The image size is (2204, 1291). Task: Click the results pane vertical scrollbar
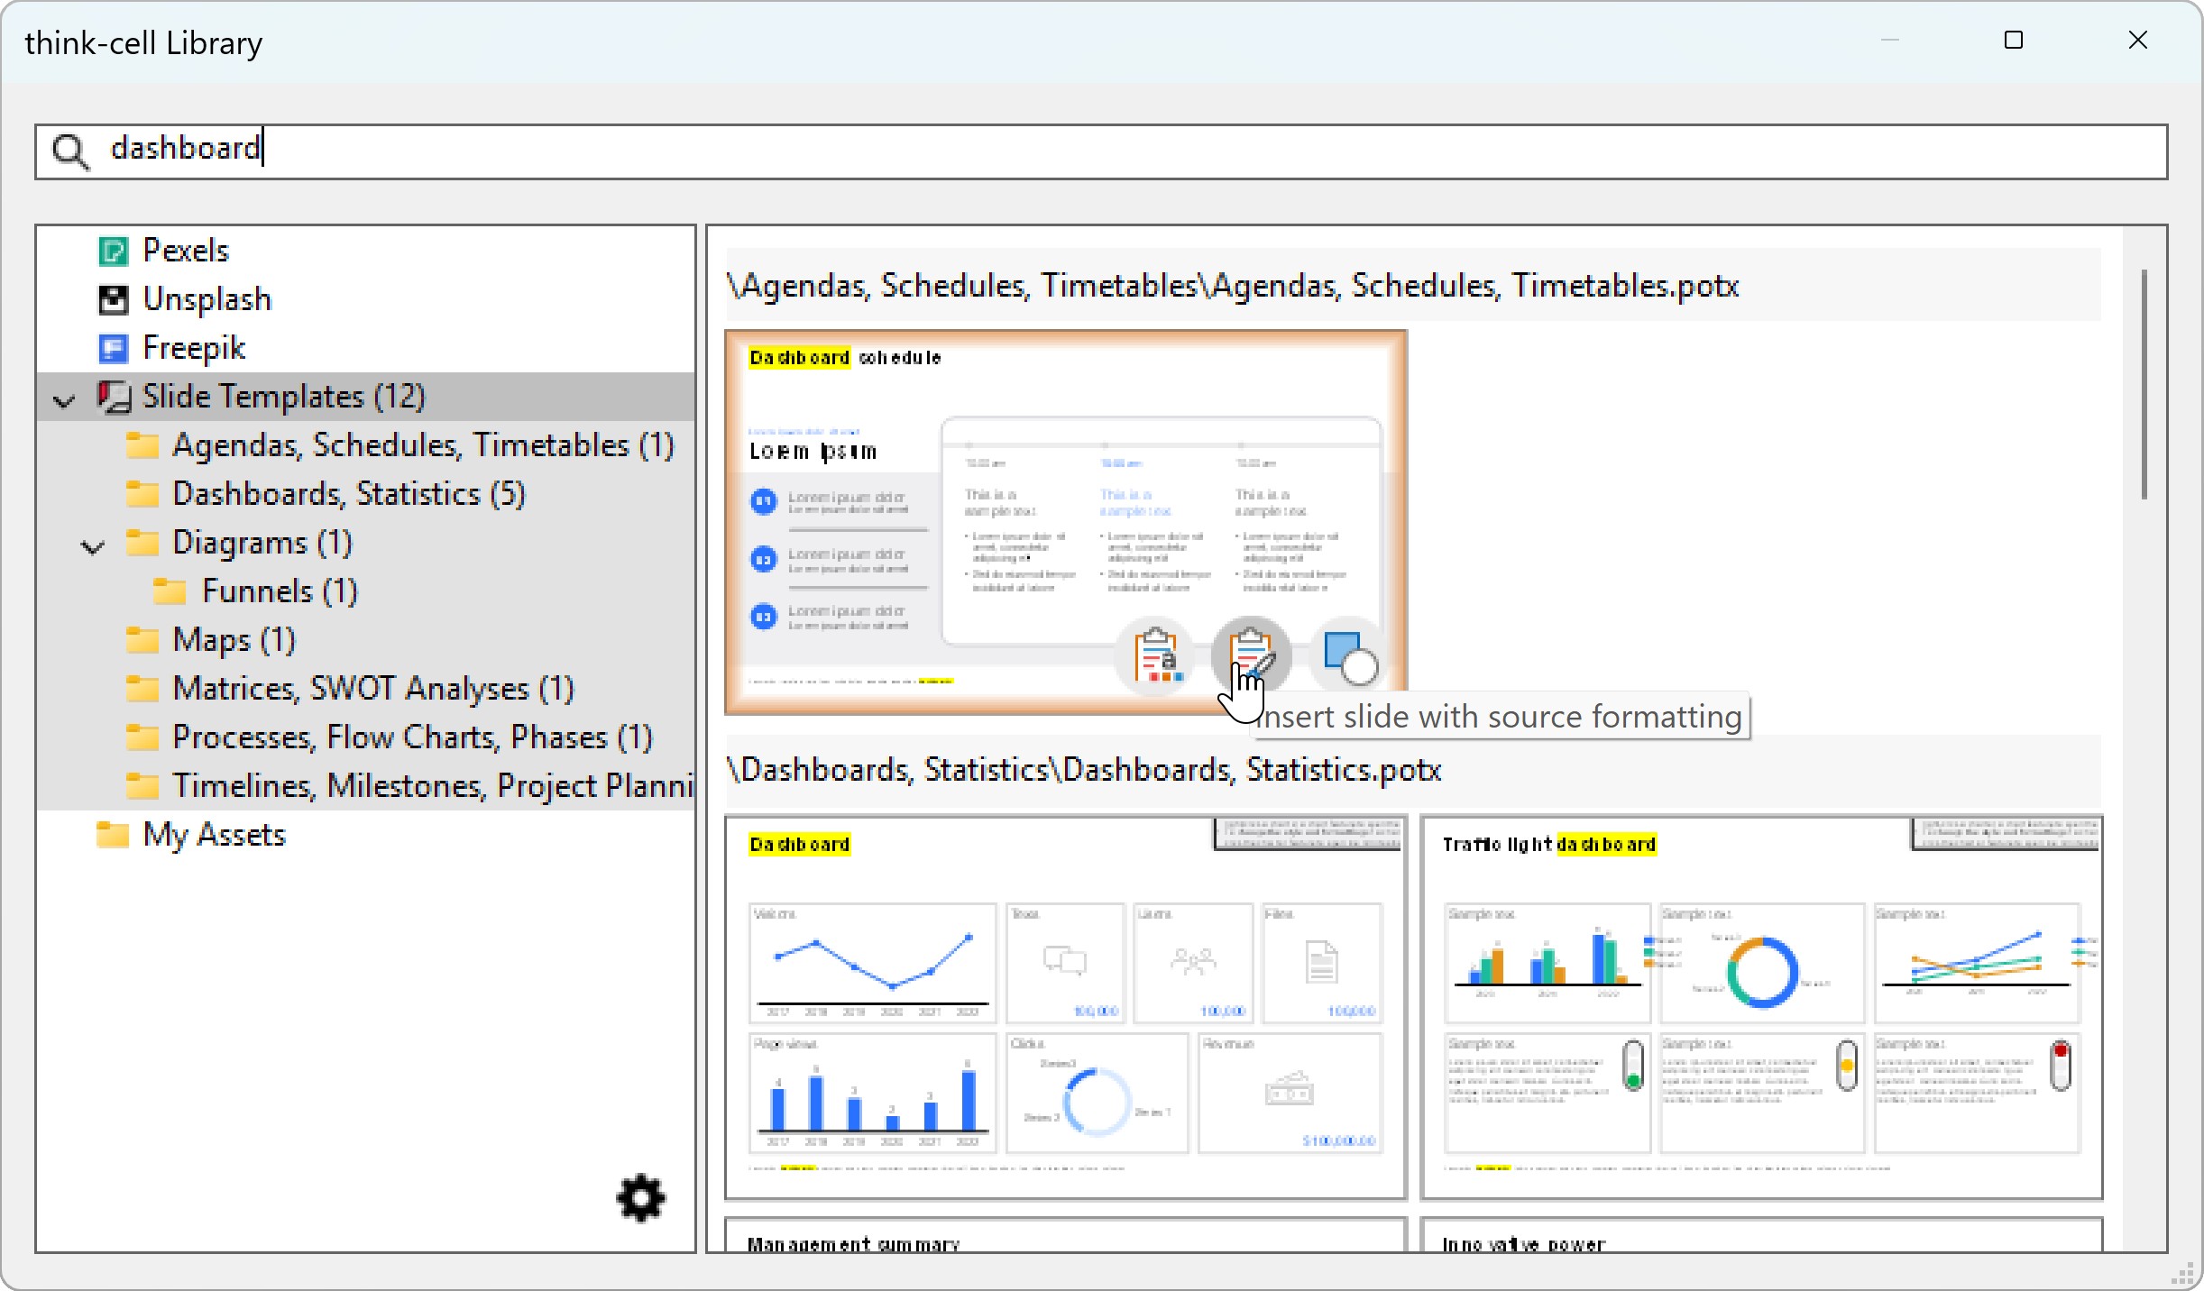(2144, 384)
